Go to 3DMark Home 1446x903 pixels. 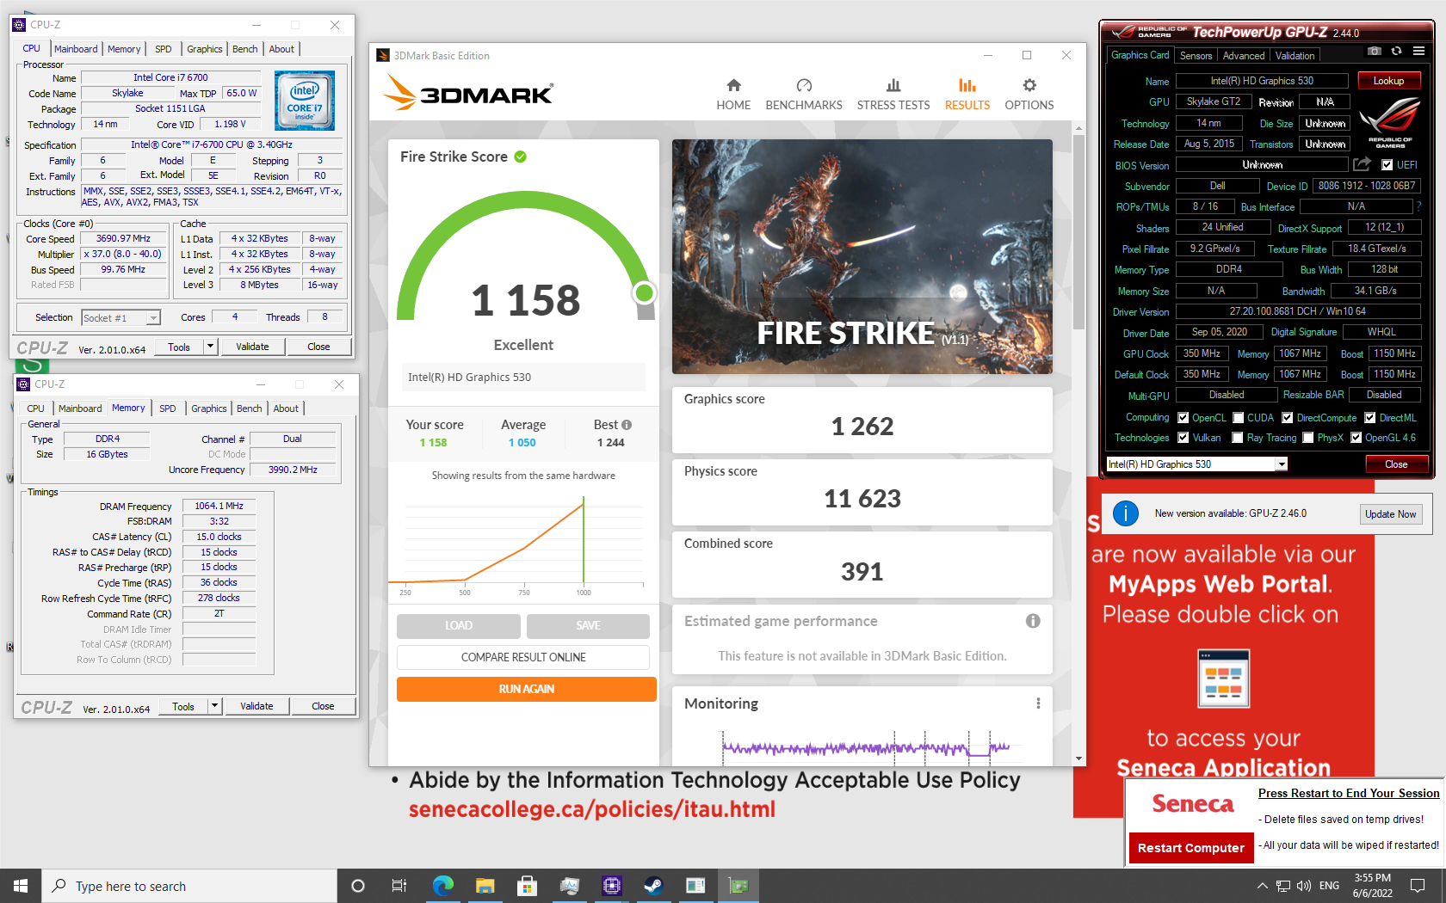733,95
